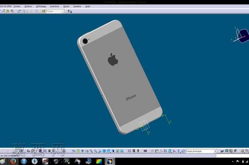Click the Zoom Out magnifier icon
Screen dimensions: 249x165
[x=95, y=151]
